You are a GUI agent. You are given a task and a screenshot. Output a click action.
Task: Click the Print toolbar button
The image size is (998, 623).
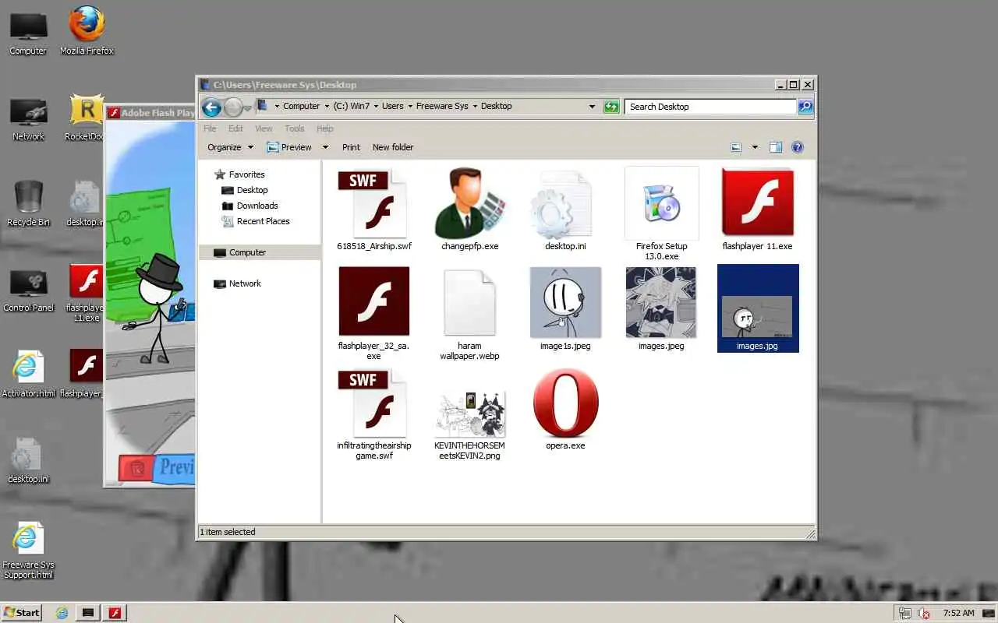coord(351,147)
